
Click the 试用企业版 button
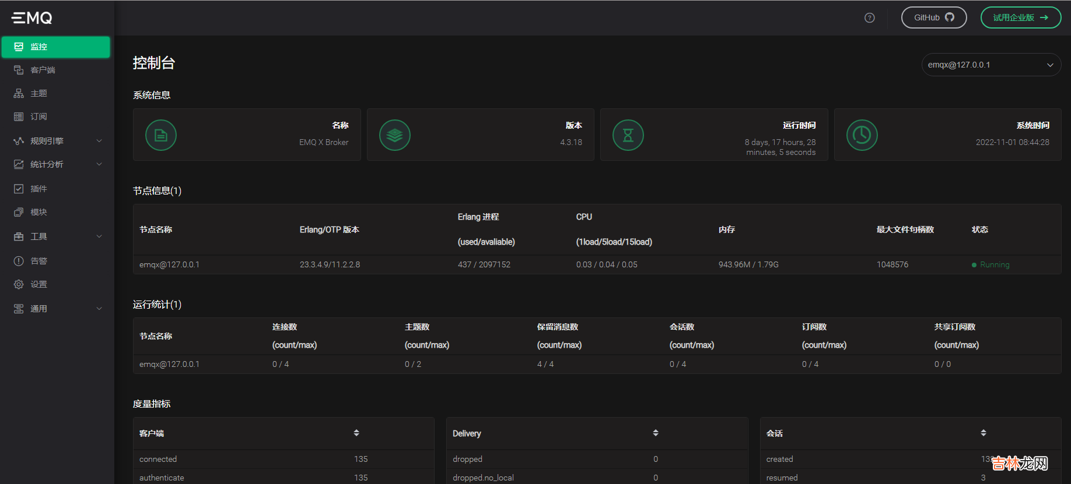coord(1020,17)
